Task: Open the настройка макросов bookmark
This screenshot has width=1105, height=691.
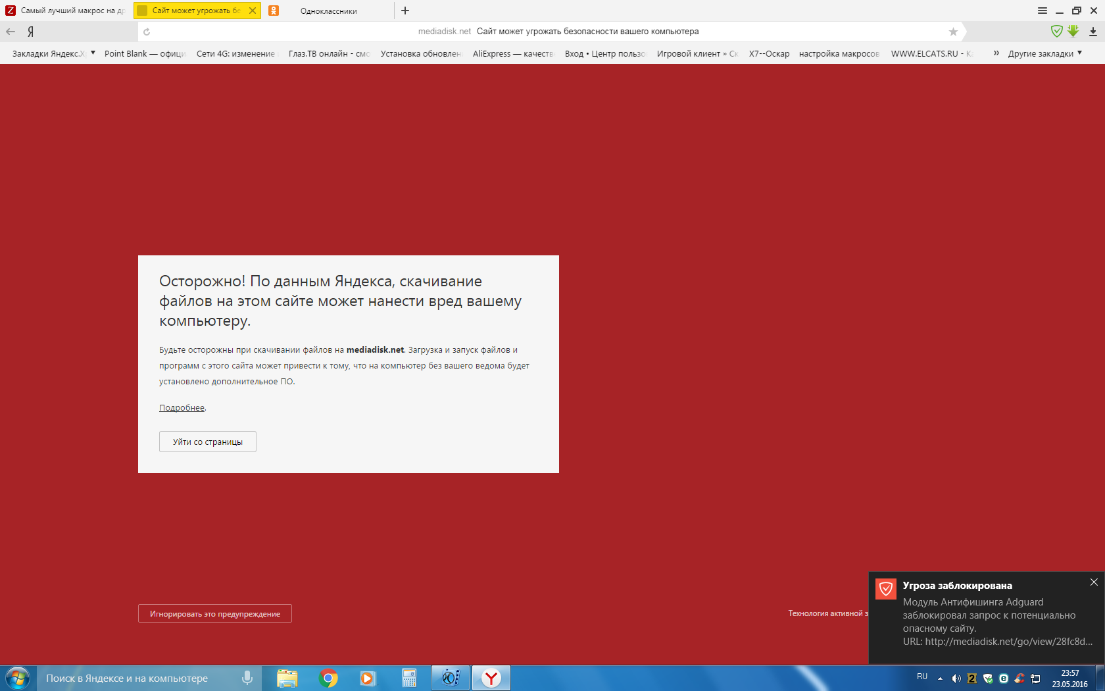Action: (839, 53)
